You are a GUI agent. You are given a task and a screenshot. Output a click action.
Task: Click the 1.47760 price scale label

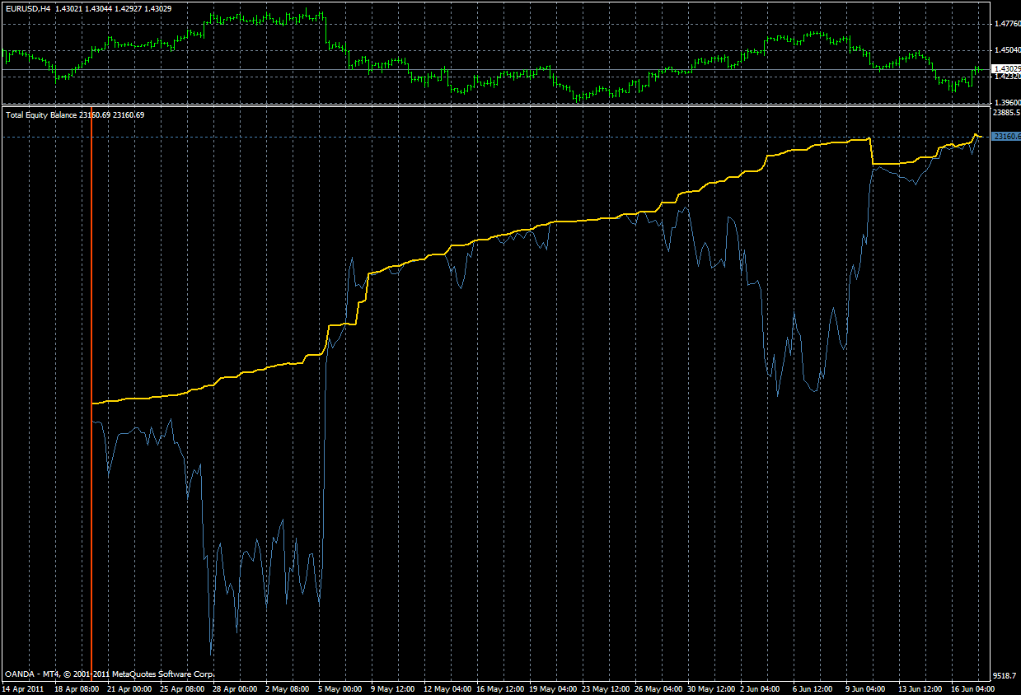(1007, 24)
